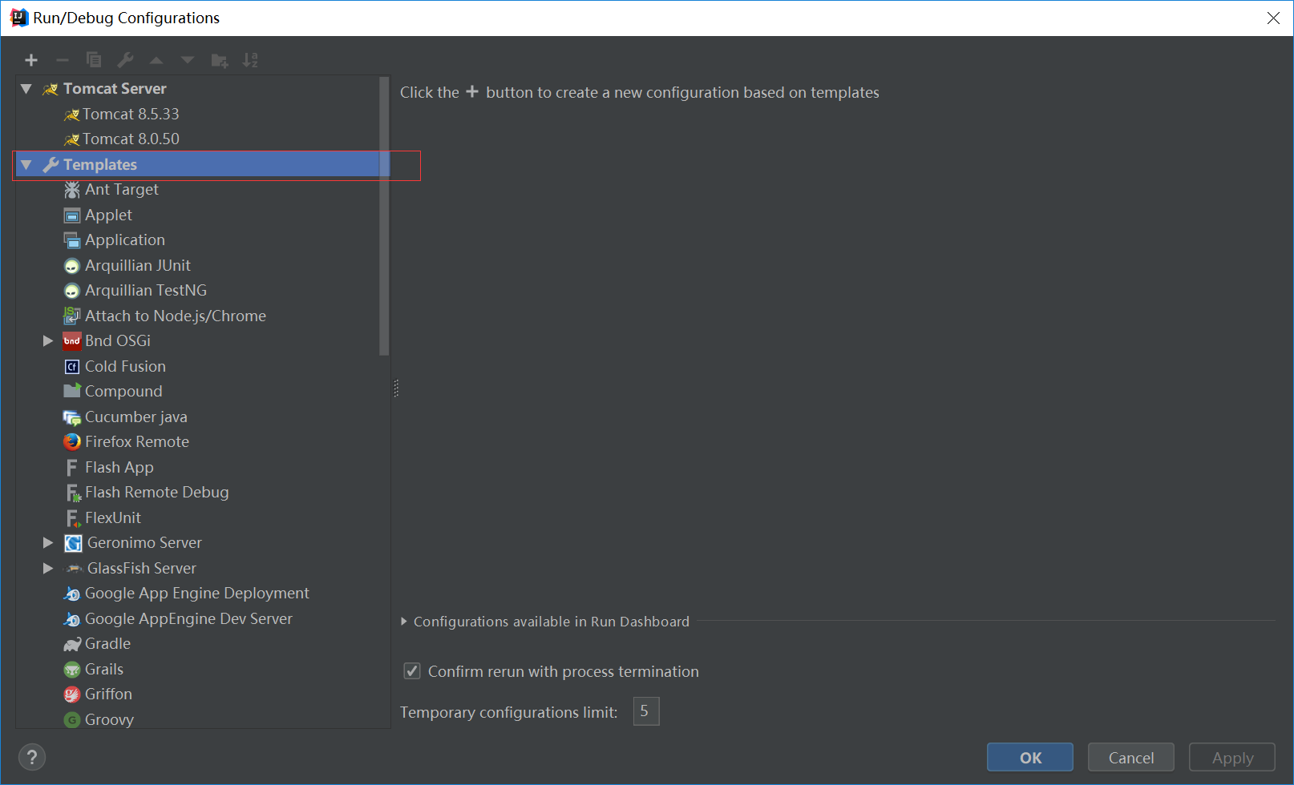Image resolution: width=1294 pixels, height=785 pixels.
Task: Click the Geronimo Server icon
Action: pos(73,543)
